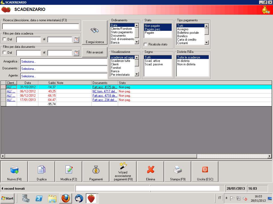Click IT language indicator in taskbar
Screen dimensions: 273x204
point(220,198)
